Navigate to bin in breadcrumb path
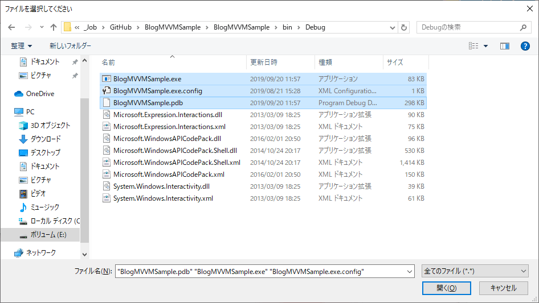Screen dimensions: 539x303 [287, 27]
